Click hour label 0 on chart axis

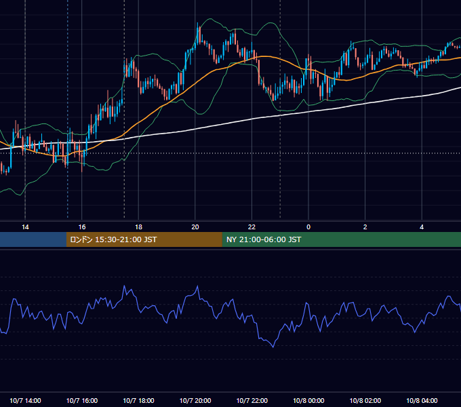click(x=308, y=227)
